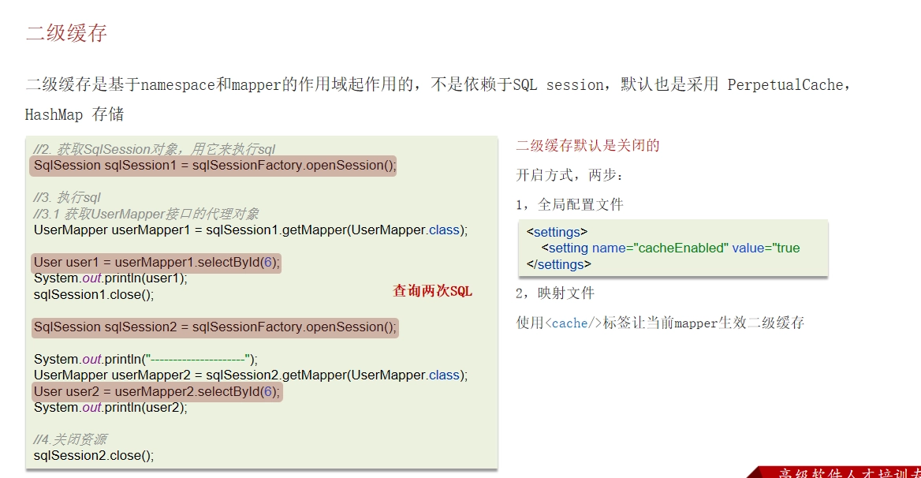The height and width of the screenshot is (478, 921).
Task: Click the //4.关闭资源 comment line
Action: (70, 439)
